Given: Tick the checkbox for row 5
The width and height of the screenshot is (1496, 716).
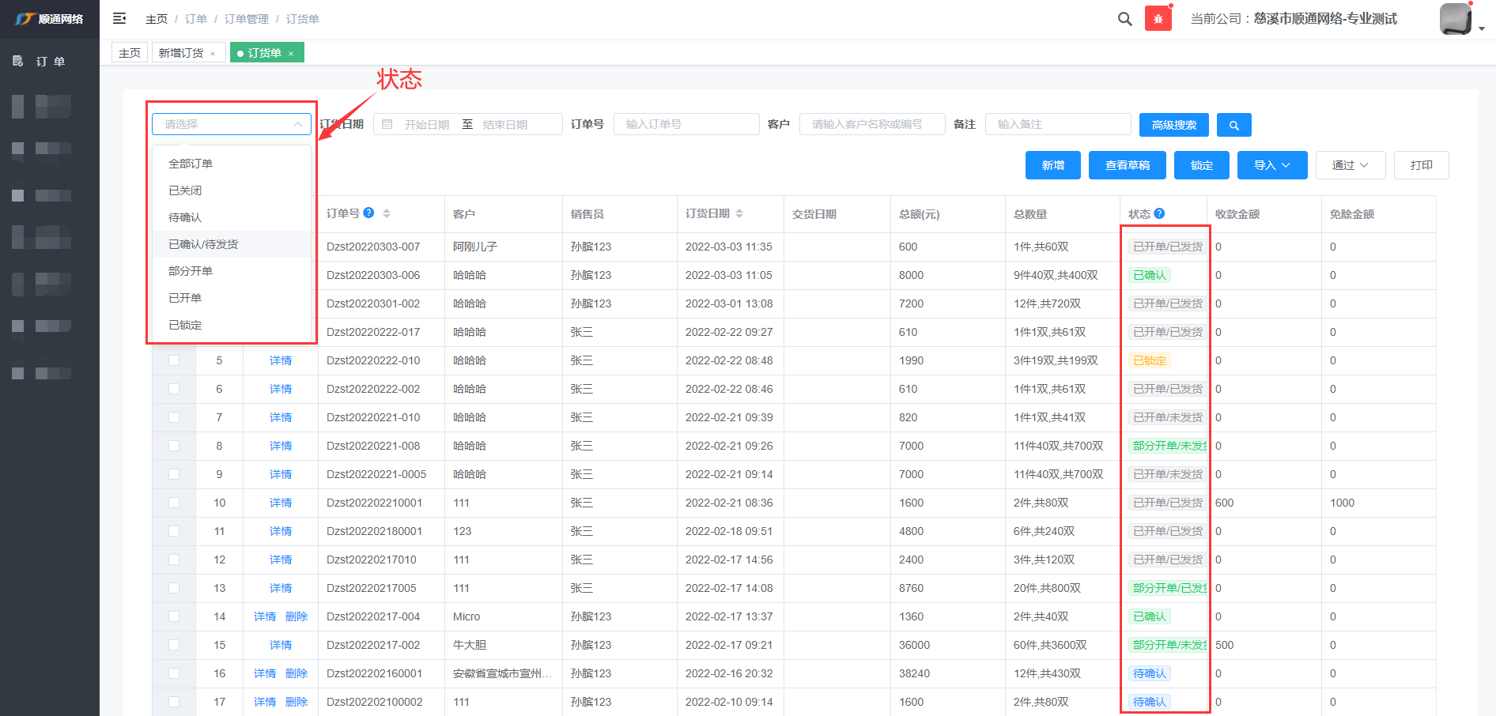Looking at the screenshot, I should click(174, 360).
